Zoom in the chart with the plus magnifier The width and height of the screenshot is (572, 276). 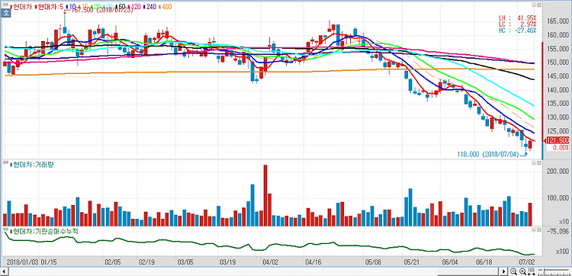tap(522, 271)
